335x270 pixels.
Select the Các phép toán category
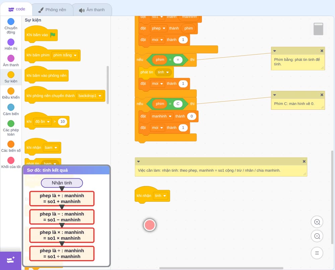[x=11, y=128]
